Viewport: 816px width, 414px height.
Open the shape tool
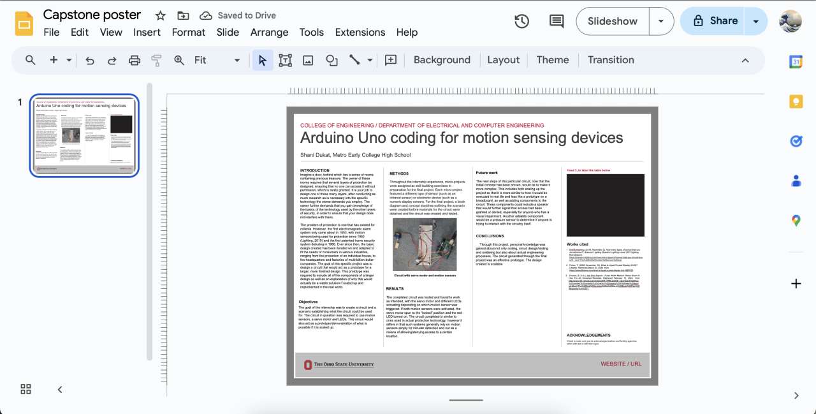331,60
